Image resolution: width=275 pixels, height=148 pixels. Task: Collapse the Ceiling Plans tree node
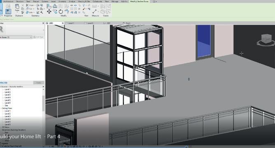[1, 108]
